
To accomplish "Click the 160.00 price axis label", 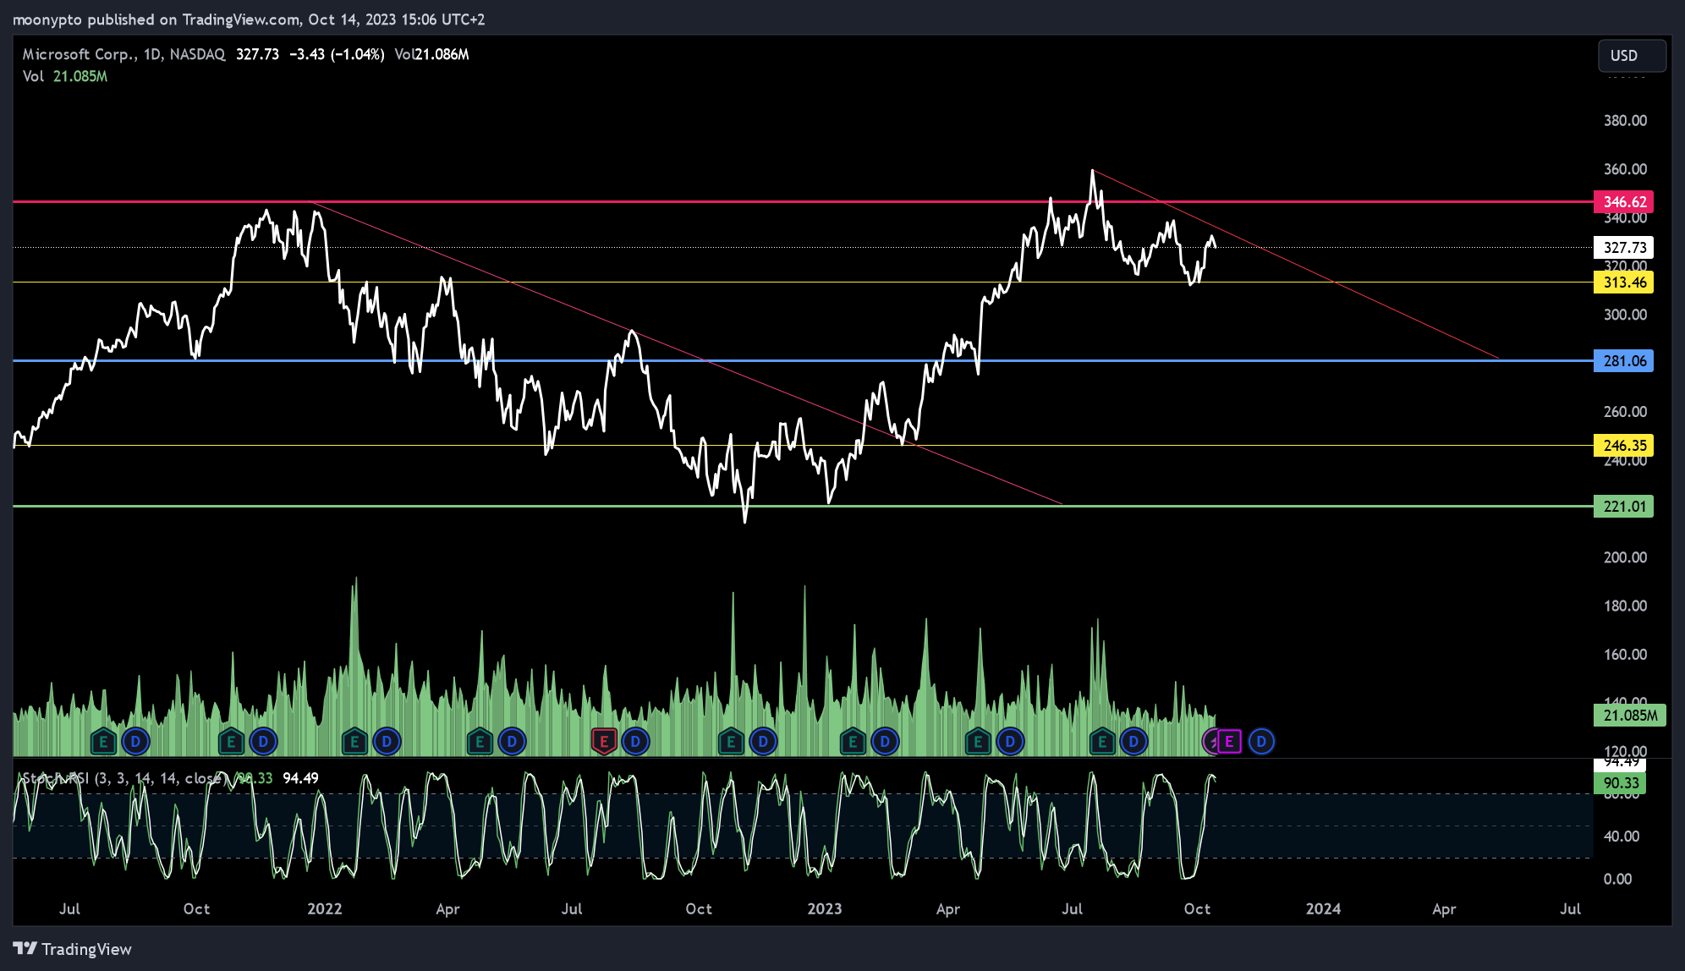I will coord(1625,655).
